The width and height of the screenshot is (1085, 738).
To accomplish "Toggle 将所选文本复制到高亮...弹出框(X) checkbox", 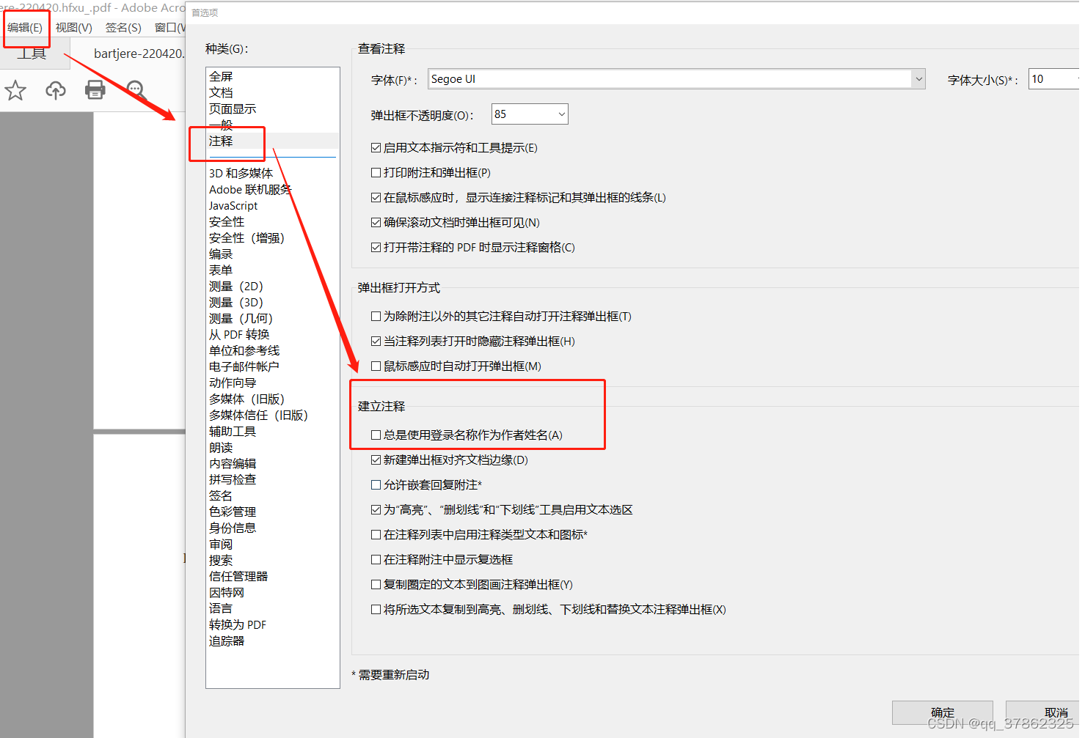I will pyautogui.click(x=376, y=610).
